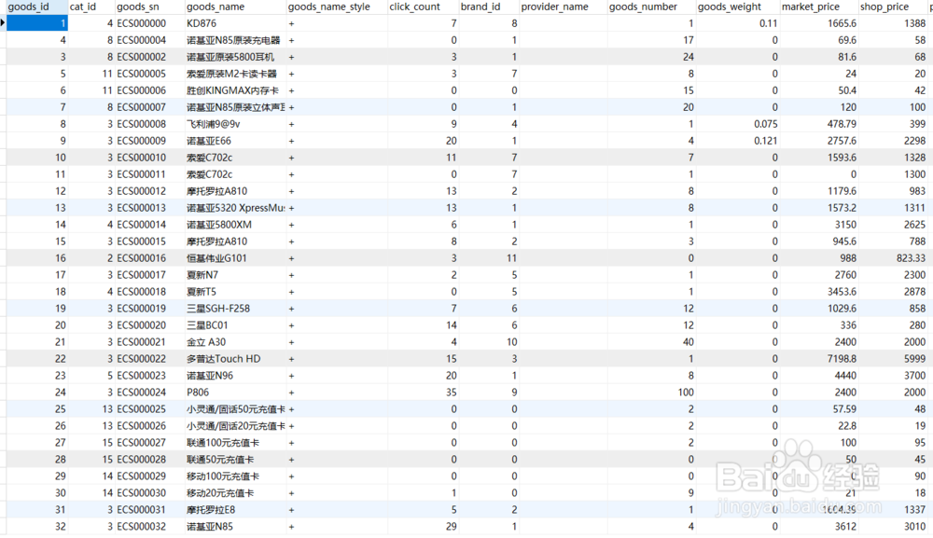Select the goods_sn column header
933x538 pixels.
pyautogui.click(x=149, y=7)
